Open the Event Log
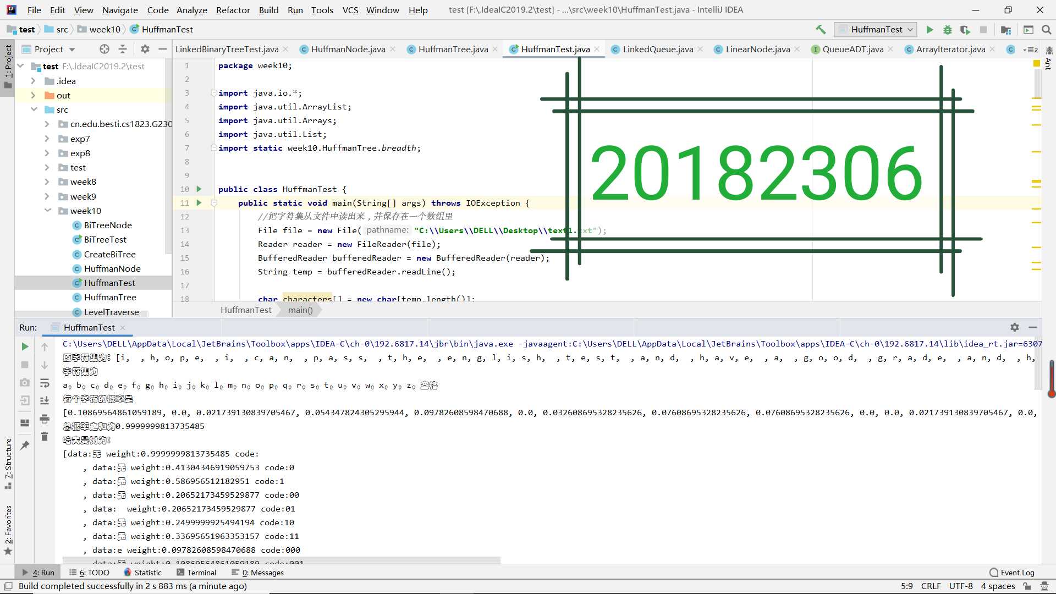The height and width of the screenshot is (594, 1056). coord(1012,573)
